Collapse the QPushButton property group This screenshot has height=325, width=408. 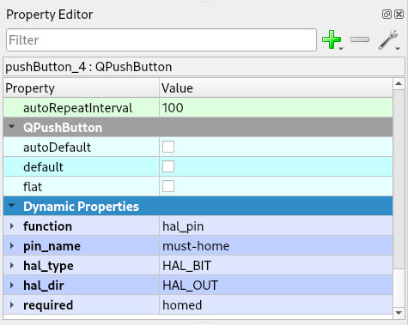pyautogui.click(x=12, y=126)
